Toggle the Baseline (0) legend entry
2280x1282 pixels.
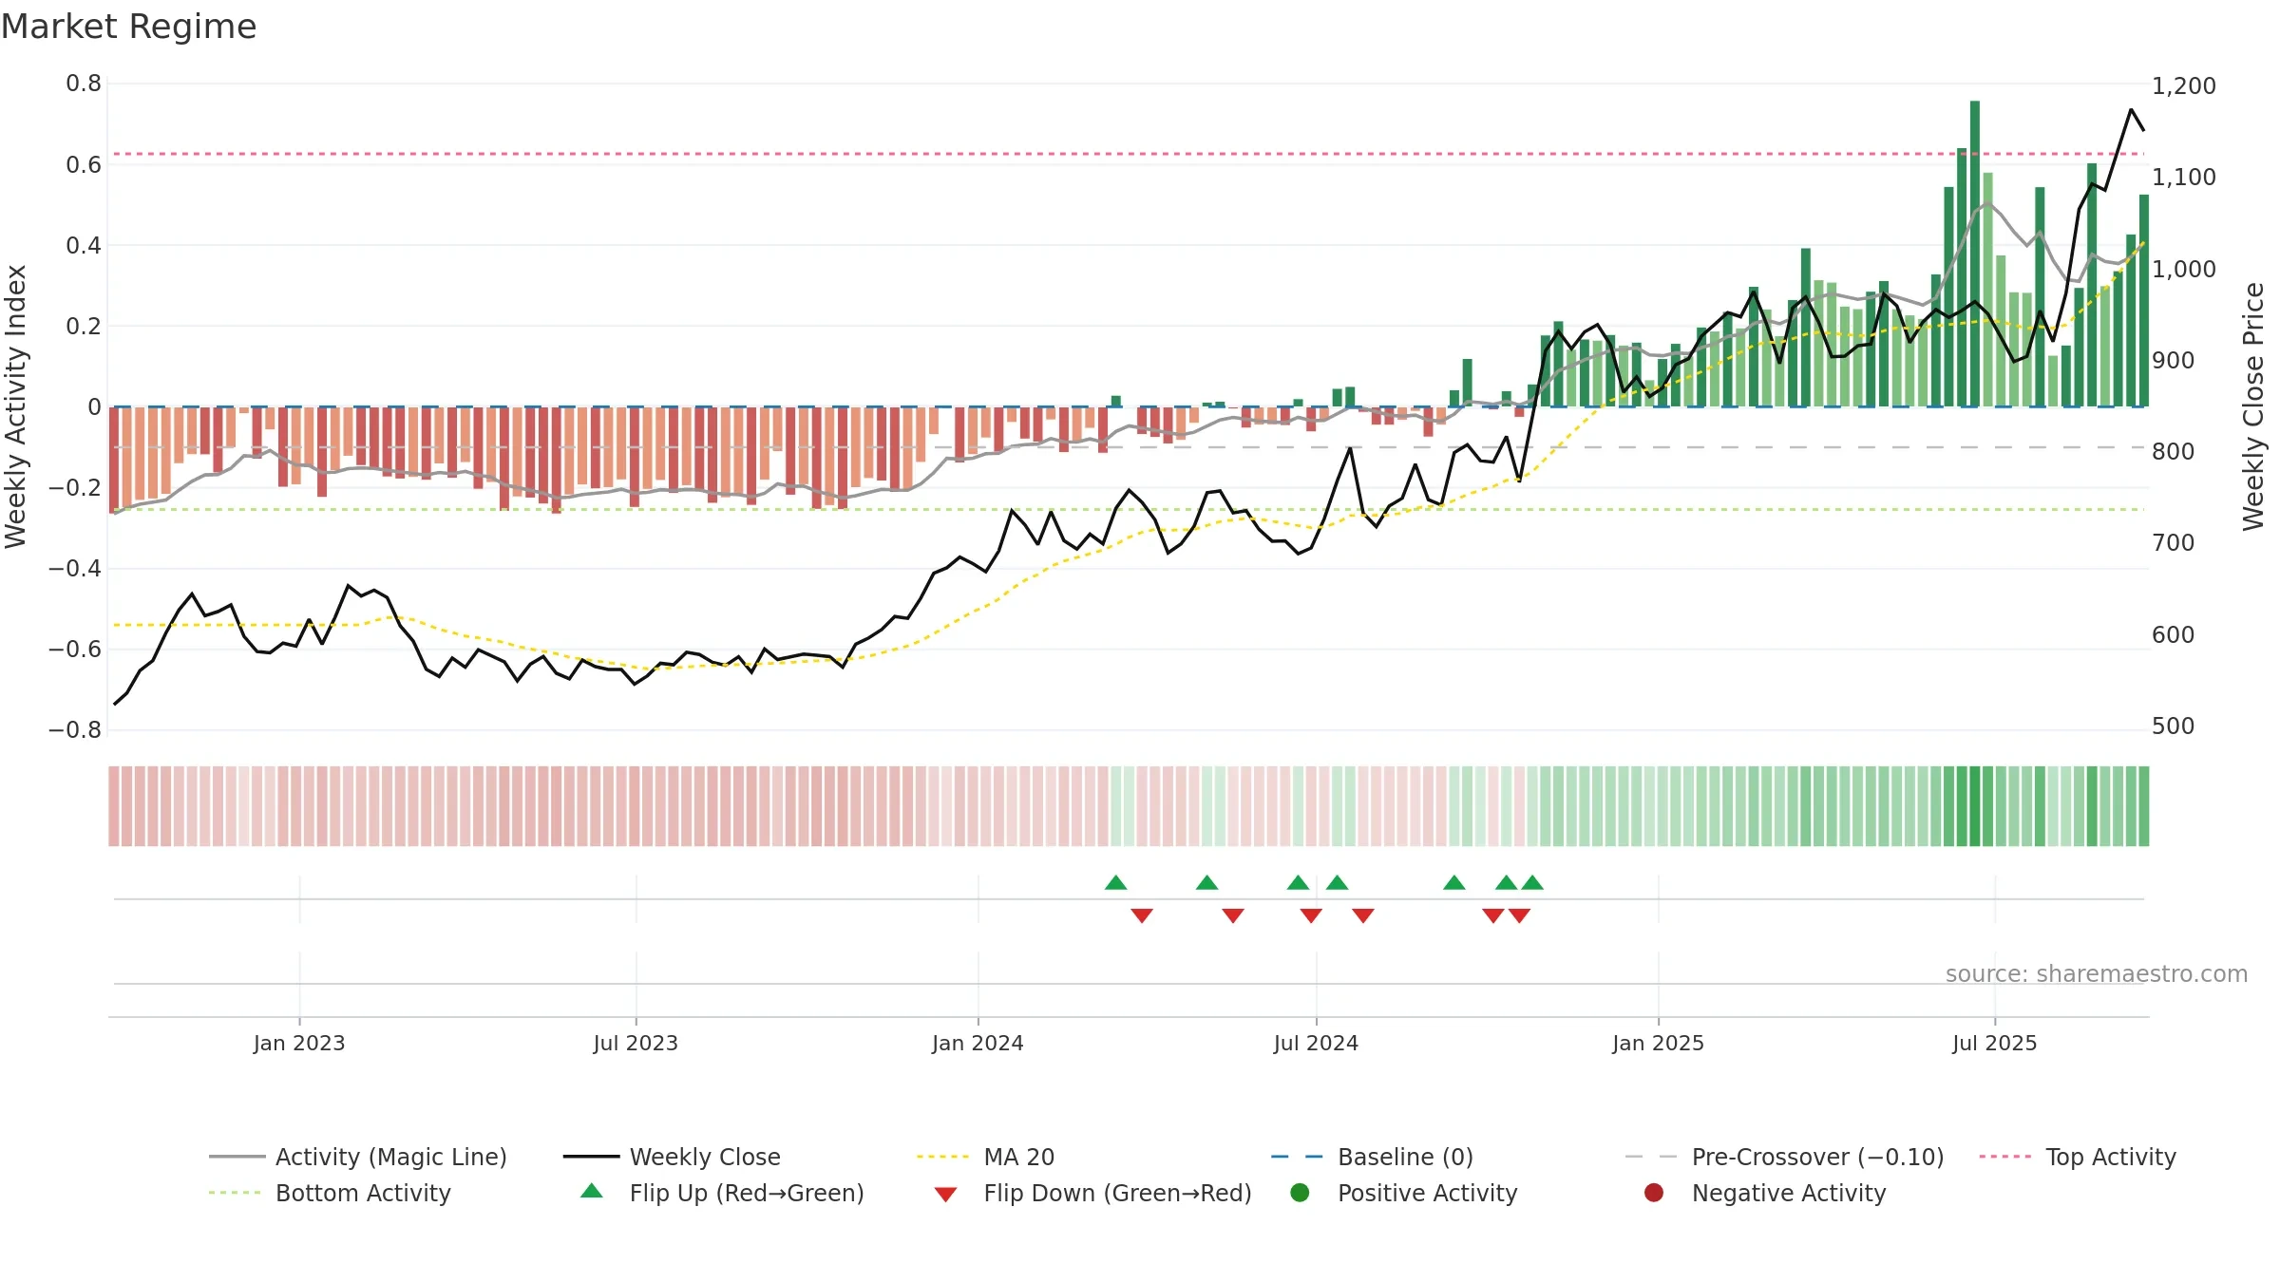click(1372, 1157)
